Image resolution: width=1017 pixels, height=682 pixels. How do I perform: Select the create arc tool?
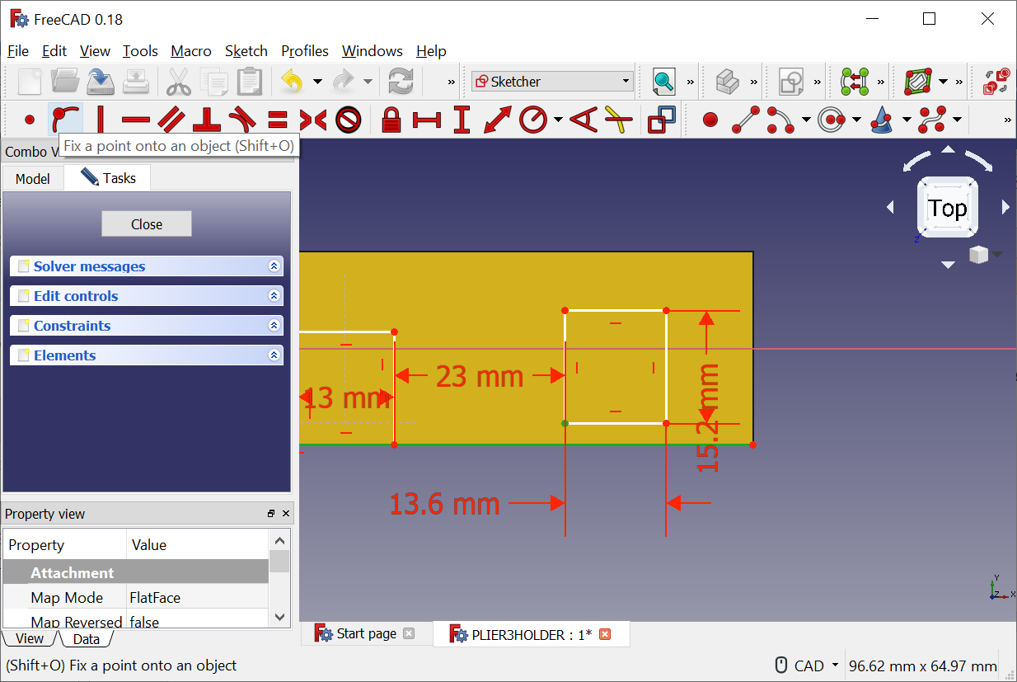[x=780, y=120]
